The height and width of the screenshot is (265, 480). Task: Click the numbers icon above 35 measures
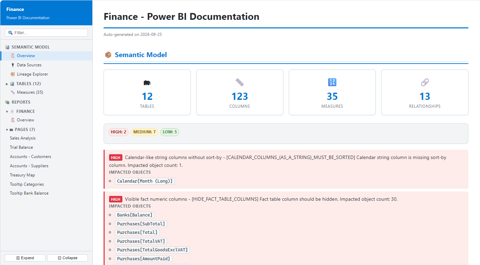[332, 82]
